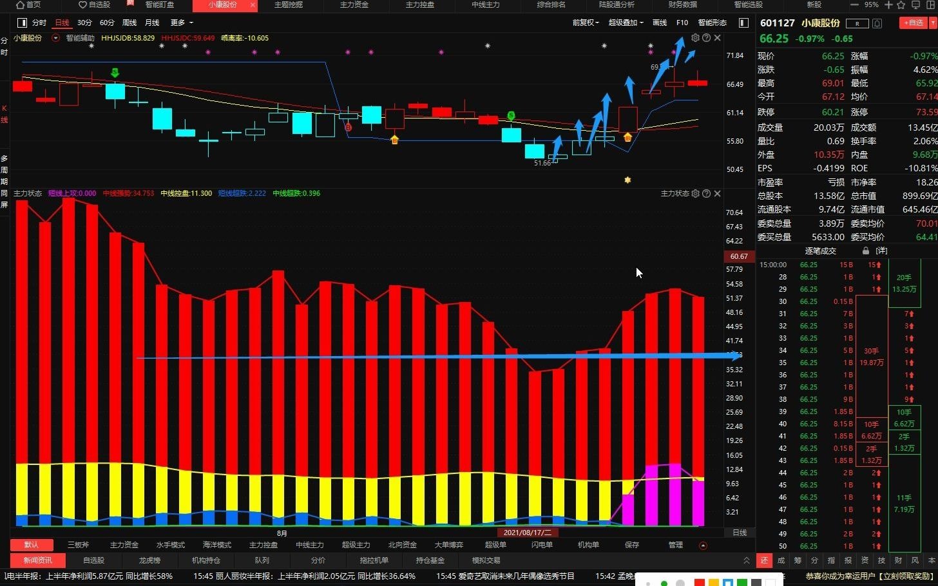938x586 pixels.
Task: Open 主力状态 indicator help icon
Action: point(706,193)
